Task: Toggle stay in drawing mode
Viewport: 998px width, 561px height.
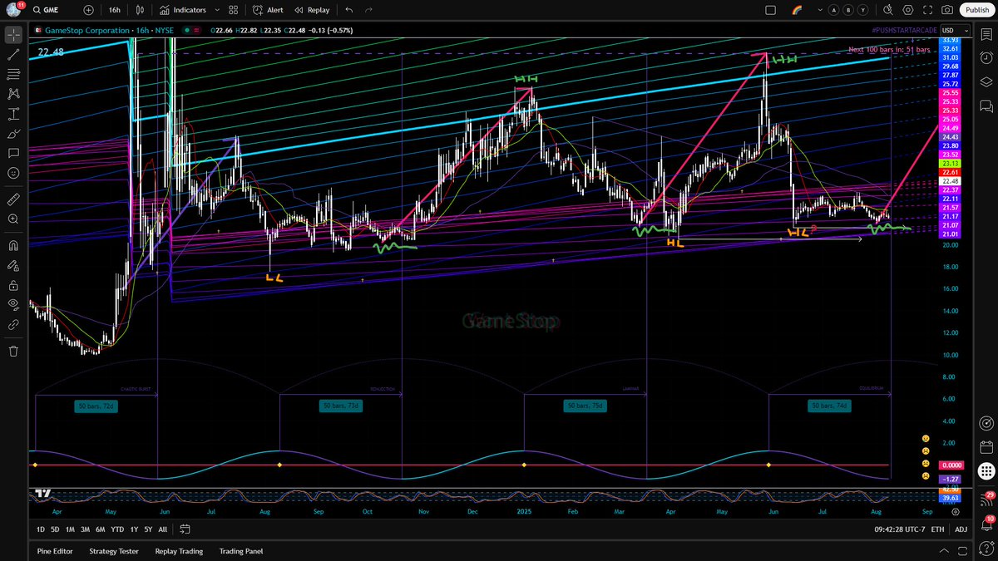Action: 13,266
